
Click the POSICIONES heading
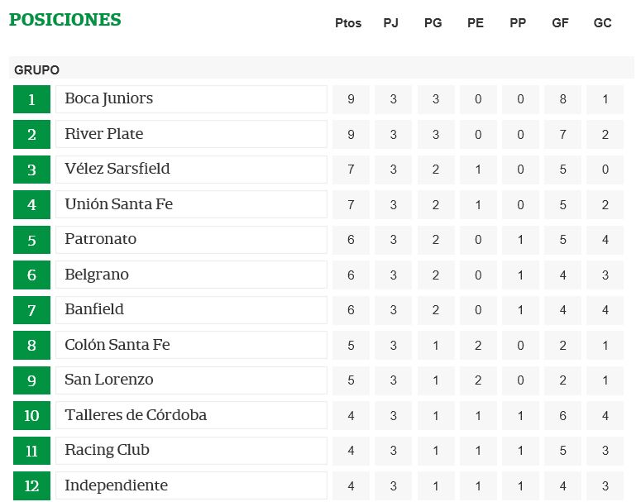(65, 20)
